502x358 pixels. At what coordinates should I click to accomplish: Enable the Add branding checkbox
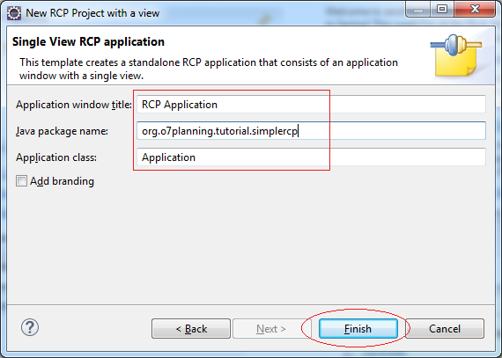pos(21,181)
